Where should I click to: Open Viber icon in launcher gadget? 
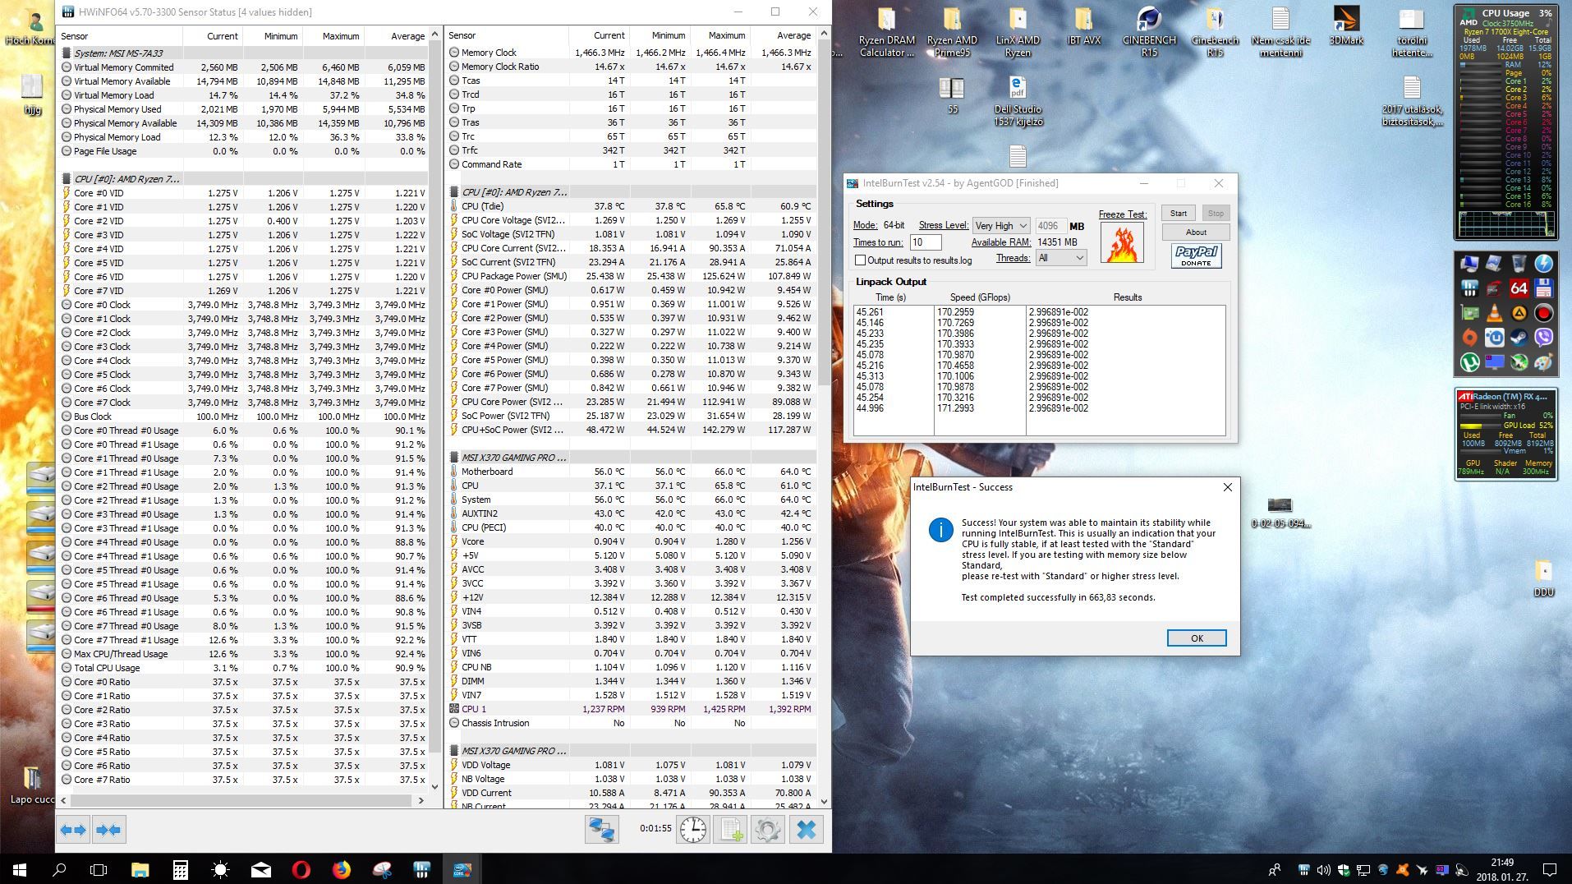(1544, 338)
